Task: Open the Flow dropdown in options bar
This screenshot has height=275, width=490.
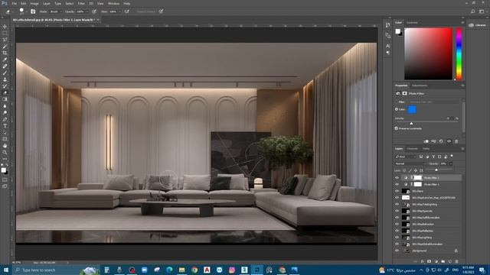Action: click(119, 11)
